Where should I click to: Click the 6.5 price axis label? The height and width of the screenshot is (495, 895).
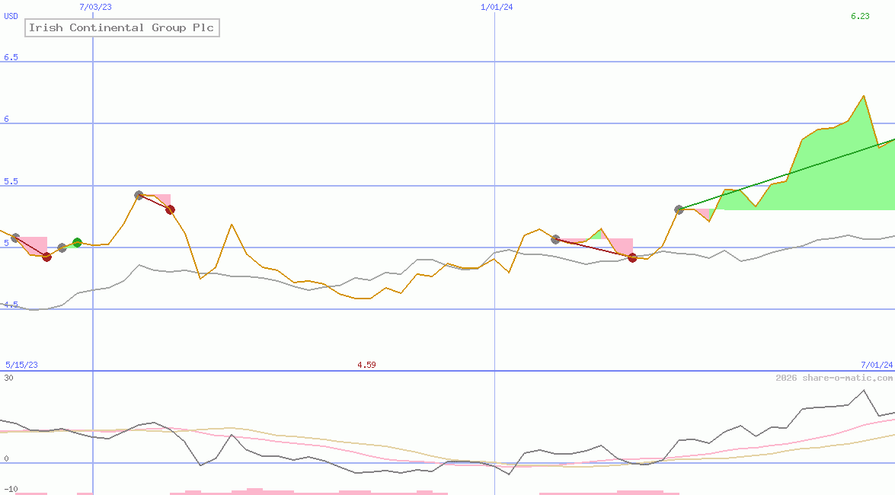coord(11,57)
